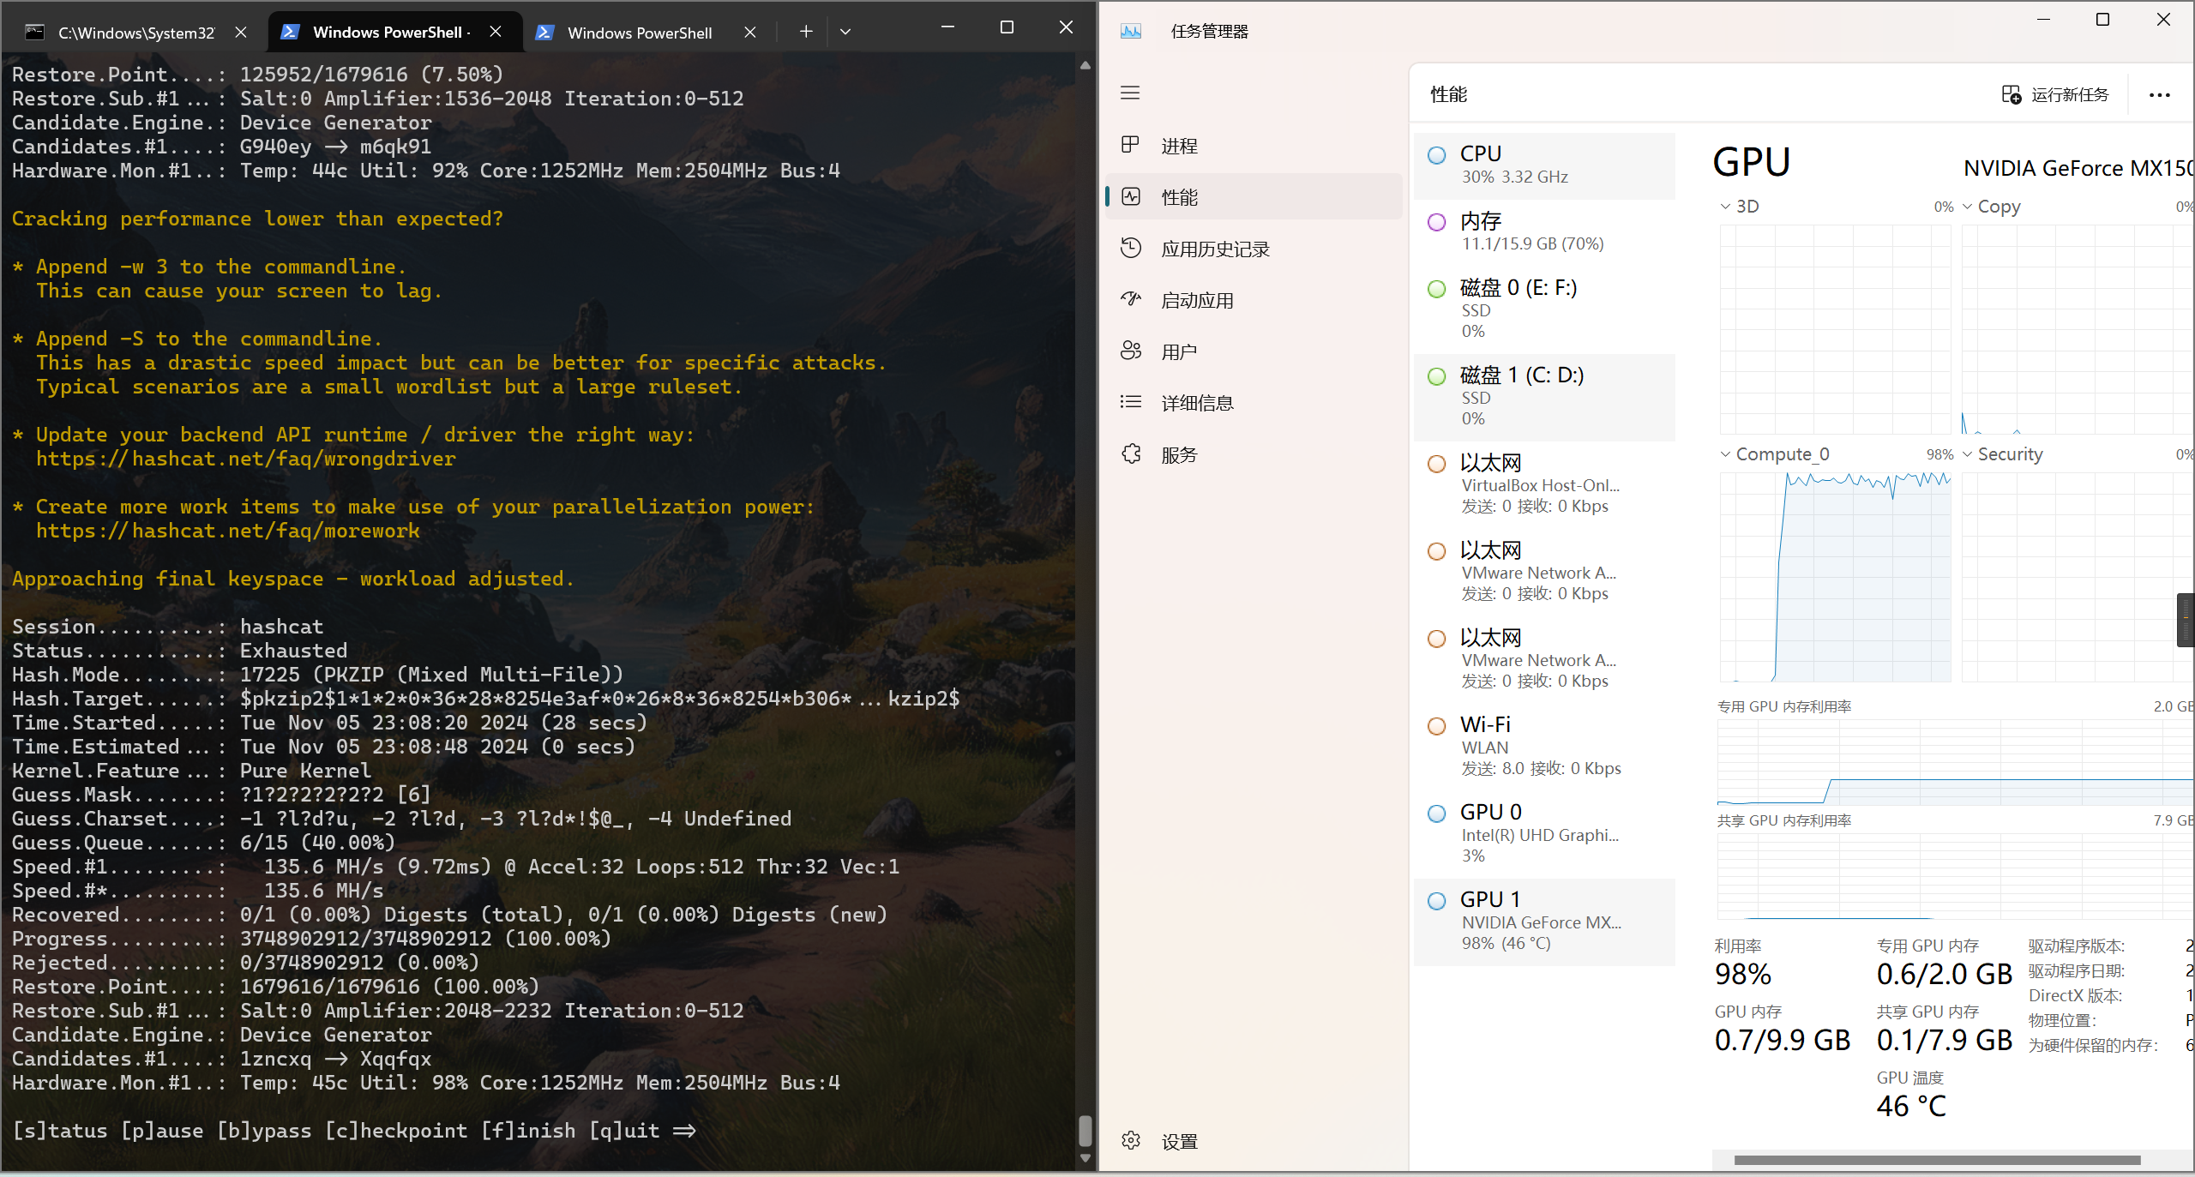Switch to the C:\Windows\System32 terminal tab

click(x=135, y=32)
